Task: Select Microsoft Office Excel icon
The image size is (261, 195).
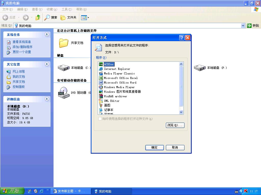Action: 101,78
